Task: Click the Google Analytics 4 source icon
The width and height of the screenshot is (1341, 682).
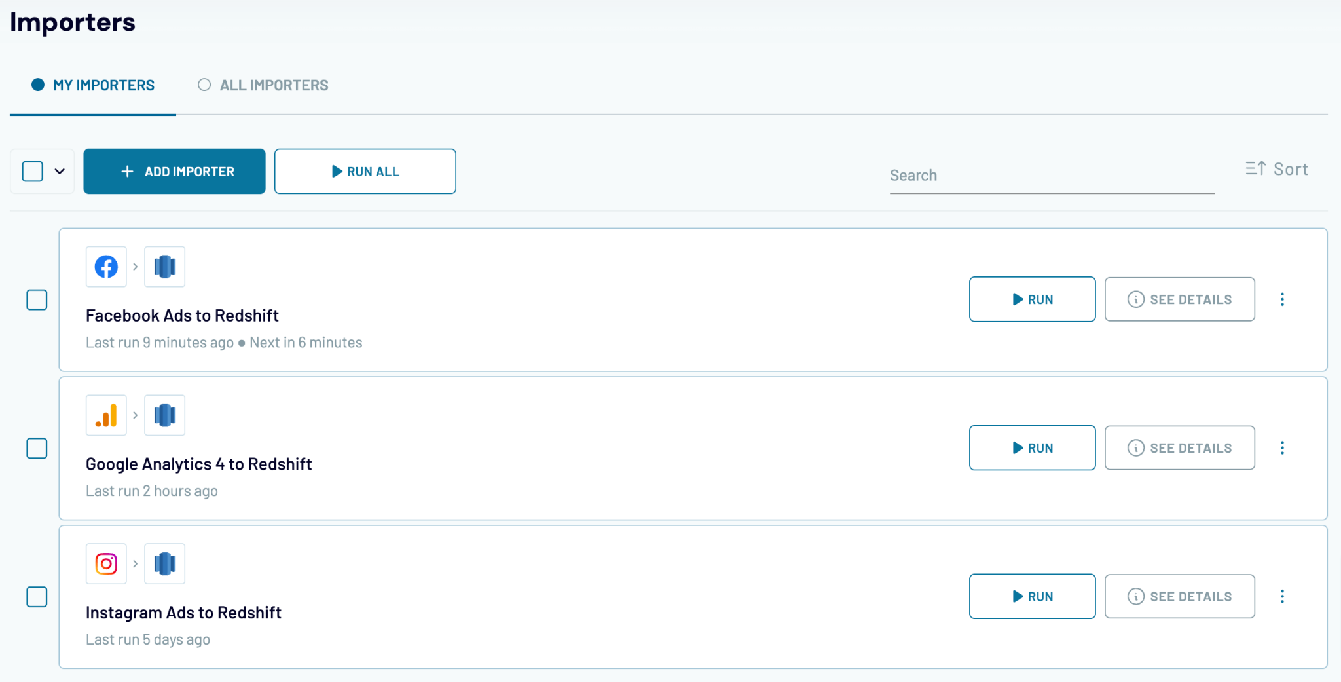Action: pos(105,415)
